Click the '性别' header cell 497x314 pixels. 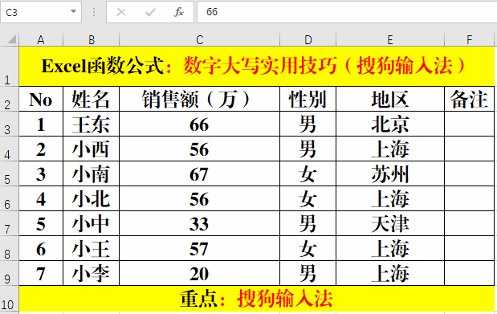pyautogui.click(x=308, y=99)
